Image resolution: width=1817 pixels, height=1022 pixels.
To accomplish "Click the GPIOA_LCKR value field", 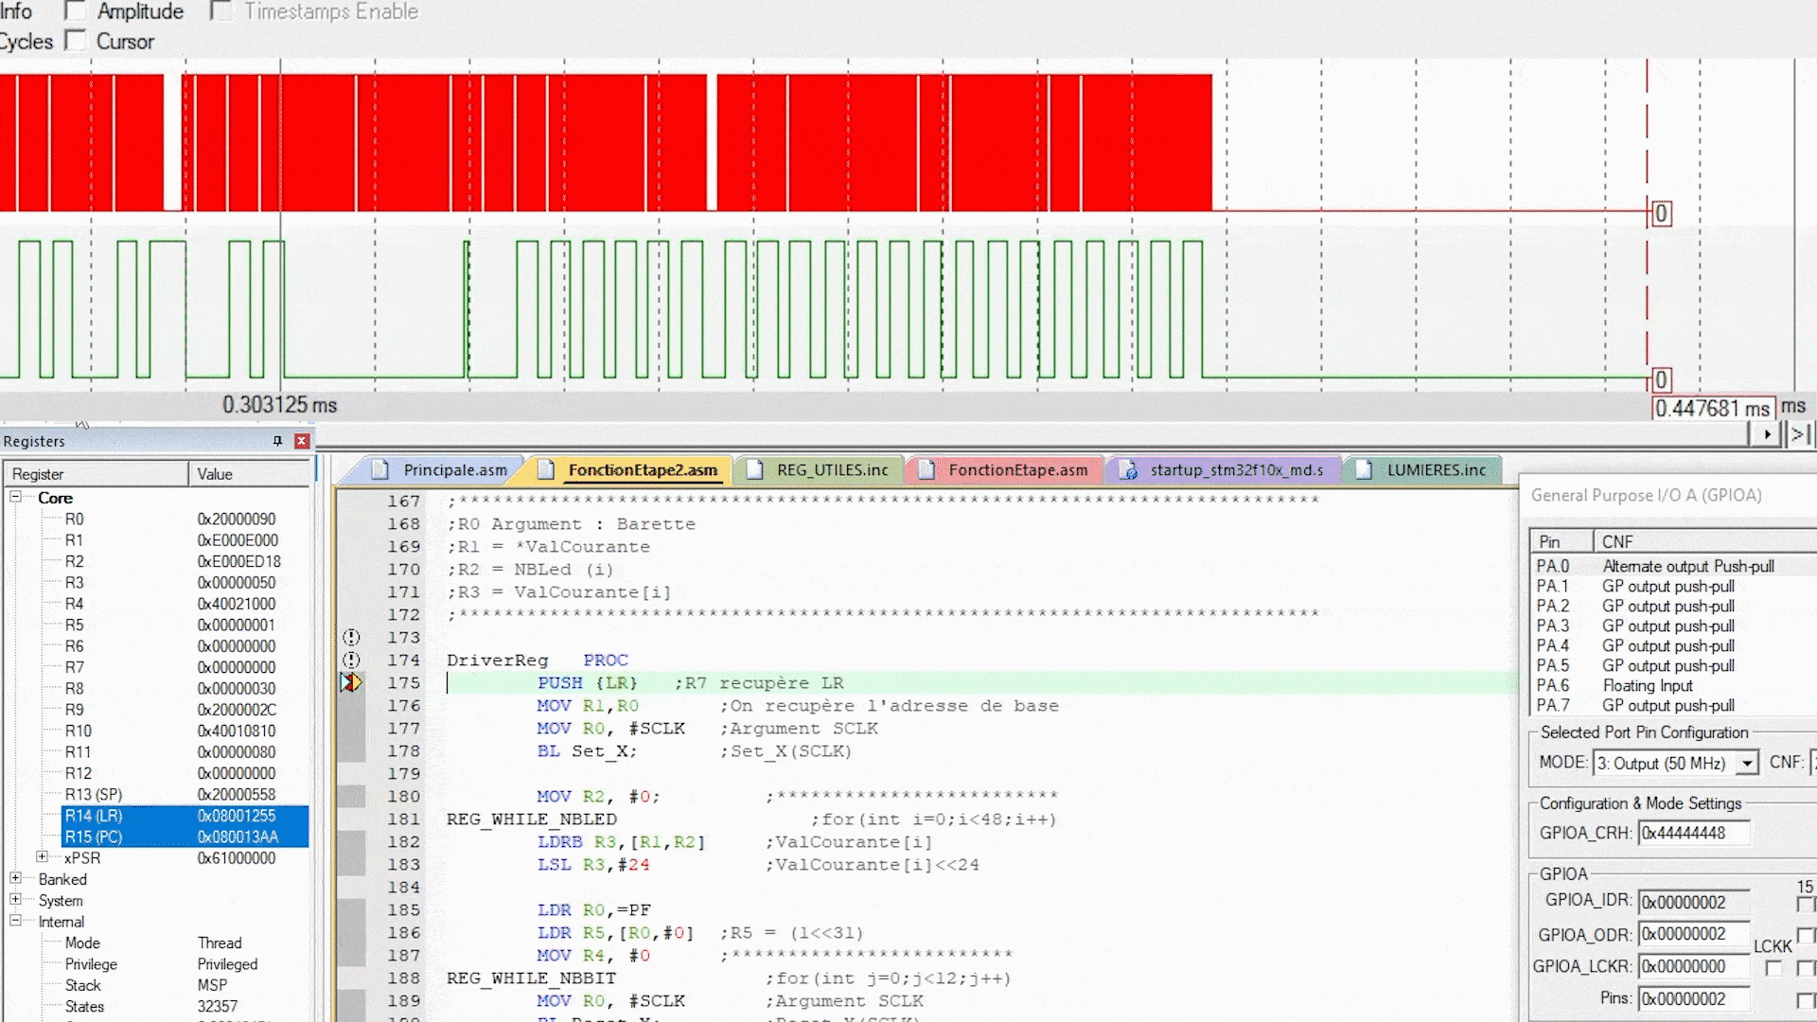I will point(1694,966).
